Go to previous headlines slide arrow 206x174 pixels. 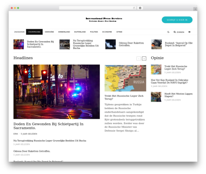pyautogui.click(x=138, y=58)
